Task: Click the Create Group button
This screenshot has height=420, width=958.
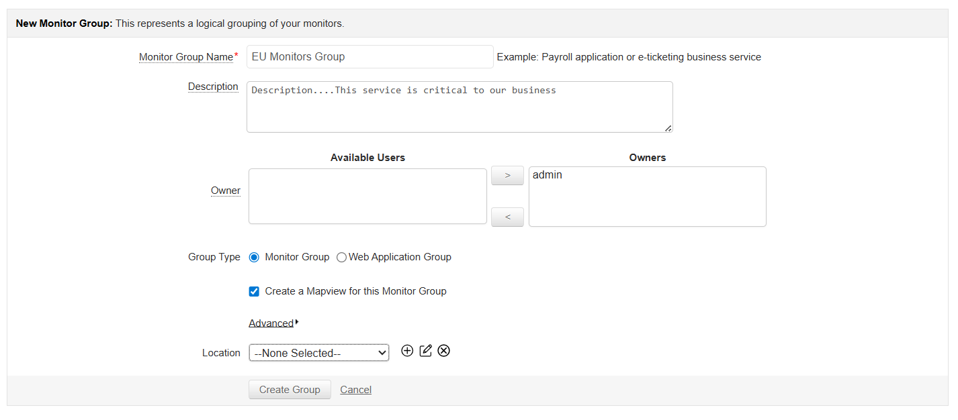Action: coord(290,389)
